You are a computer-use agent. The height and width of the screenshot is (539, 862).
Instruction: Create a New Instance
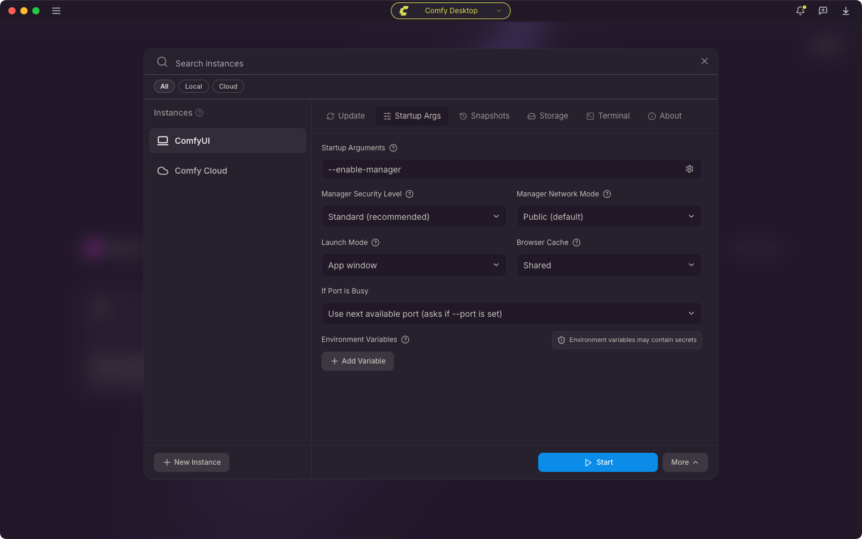pyautogui.click(x=192, y=462)
